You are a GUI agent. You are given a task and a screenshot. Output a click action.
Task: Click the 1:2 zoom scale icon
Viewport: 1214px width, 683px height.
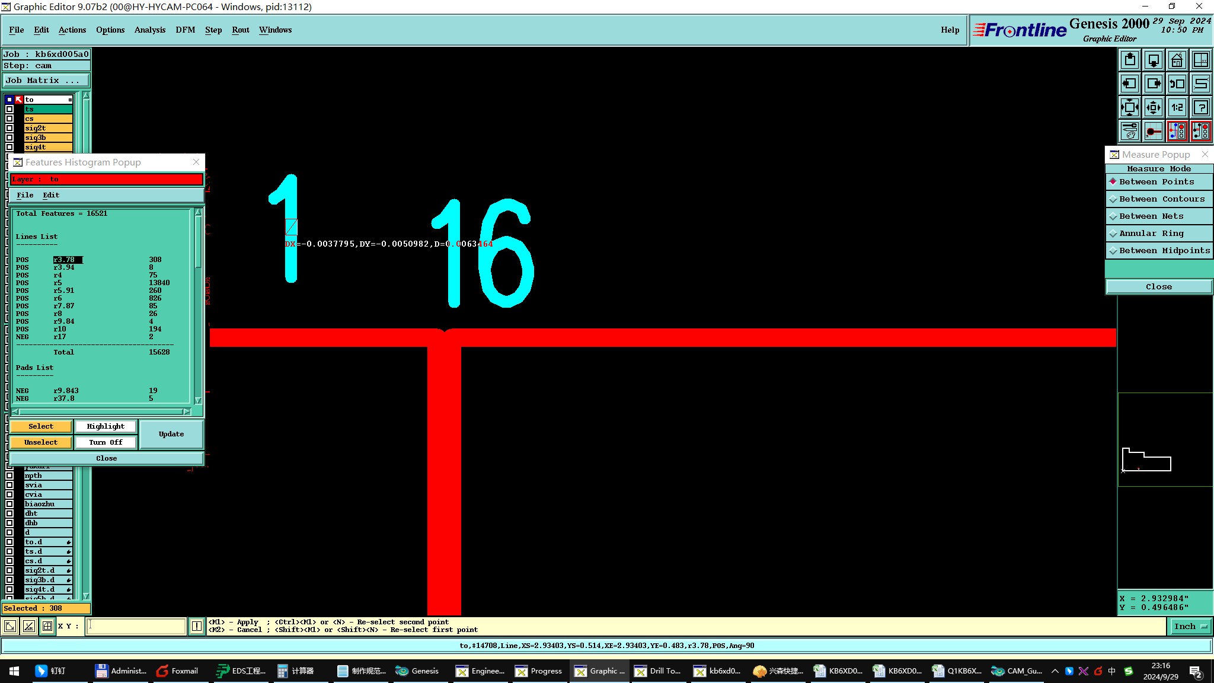click(x=1177, y=107)
